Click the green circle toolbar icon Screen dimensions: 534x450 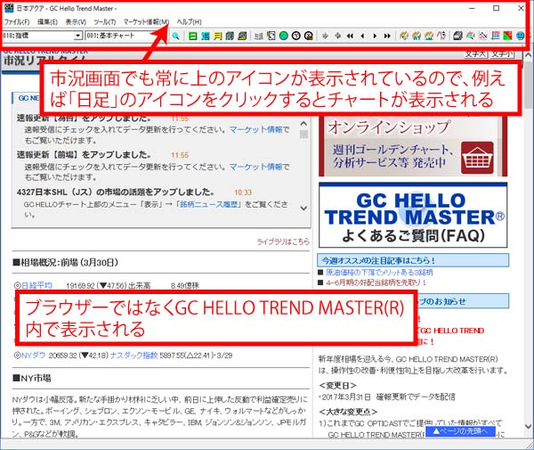click(x=283, y=36)
